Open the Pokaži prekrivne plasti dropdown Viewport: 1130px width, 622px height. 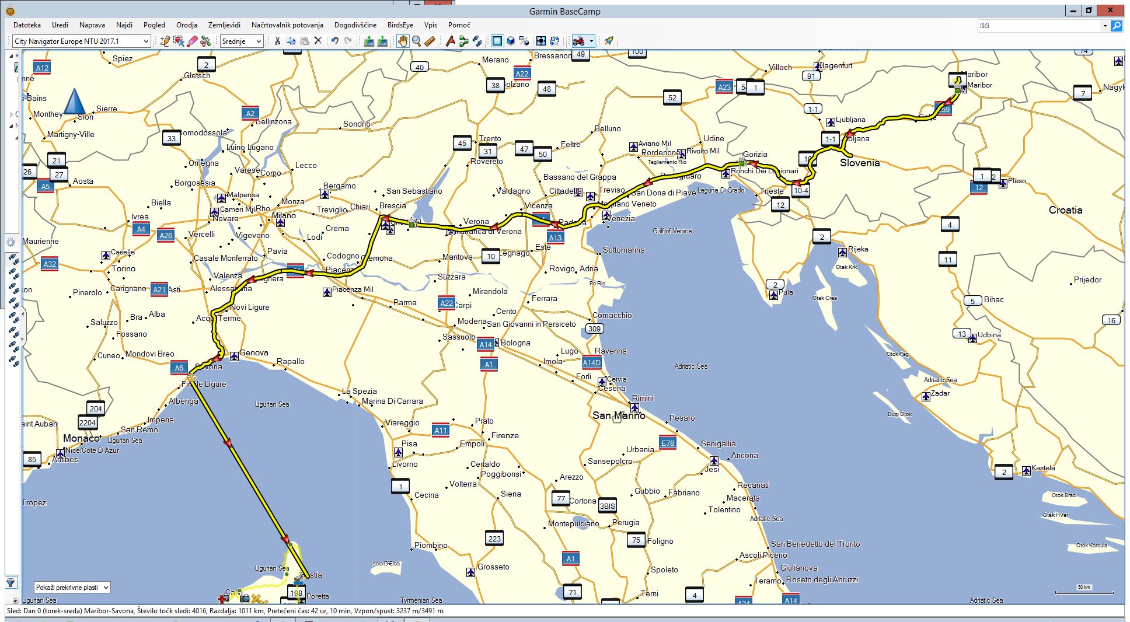tap(72, 588)
